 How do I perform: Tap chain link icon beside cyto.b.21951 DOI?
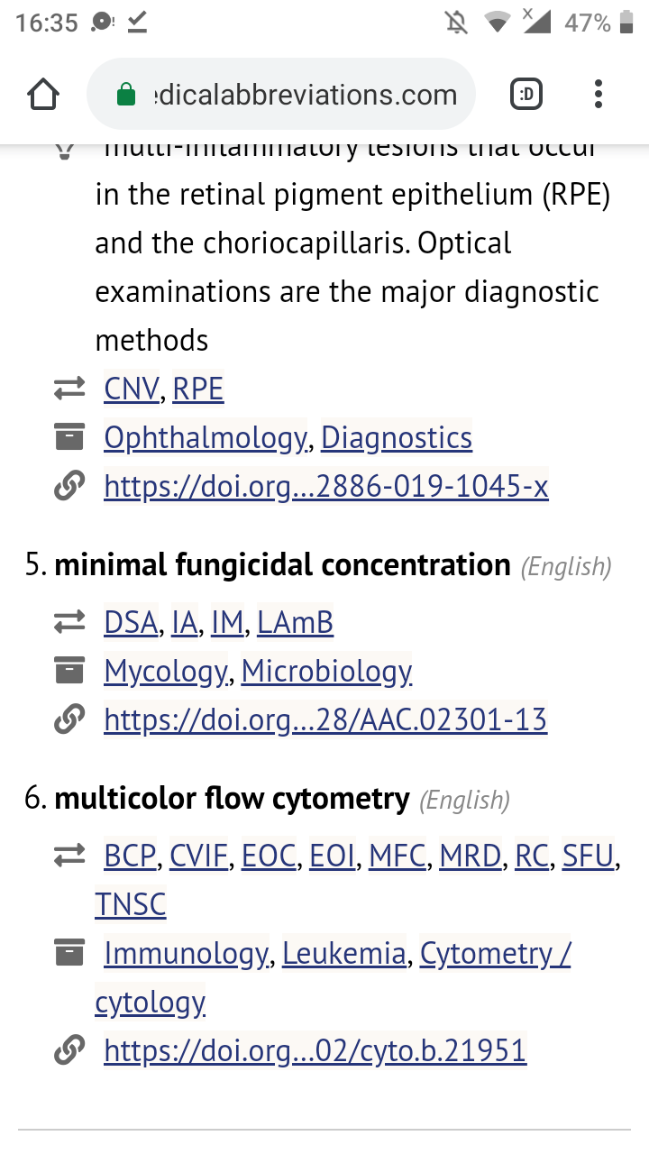click(x=69, y=1050)
